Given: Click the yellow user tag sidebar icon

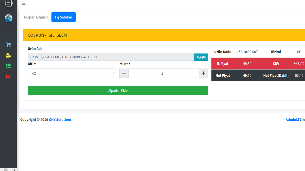Looking at the screenshot, I should tap(8, 55).
